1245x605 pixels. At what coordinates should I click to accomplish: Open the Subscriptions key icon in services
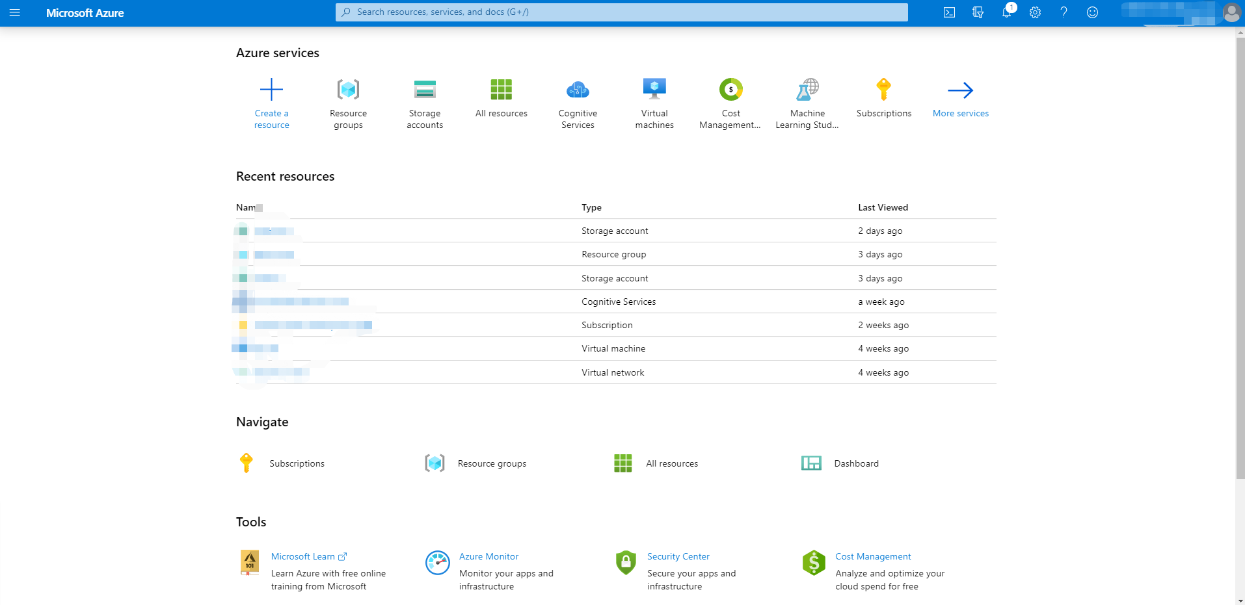(x=883, y=90)
